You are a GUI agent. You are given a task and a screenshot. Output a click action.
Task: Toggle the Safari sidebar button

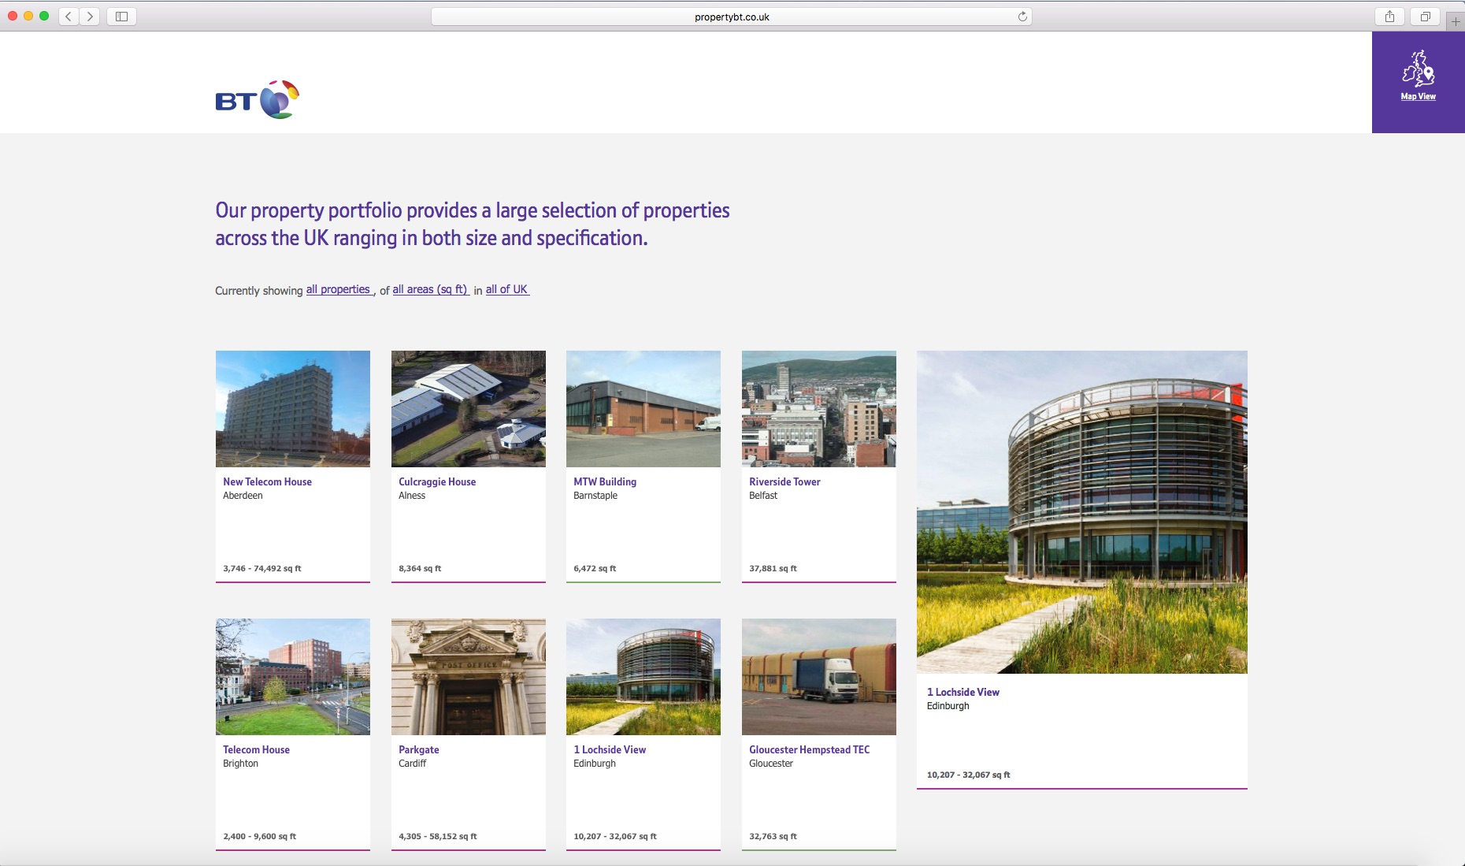(121, 17)
